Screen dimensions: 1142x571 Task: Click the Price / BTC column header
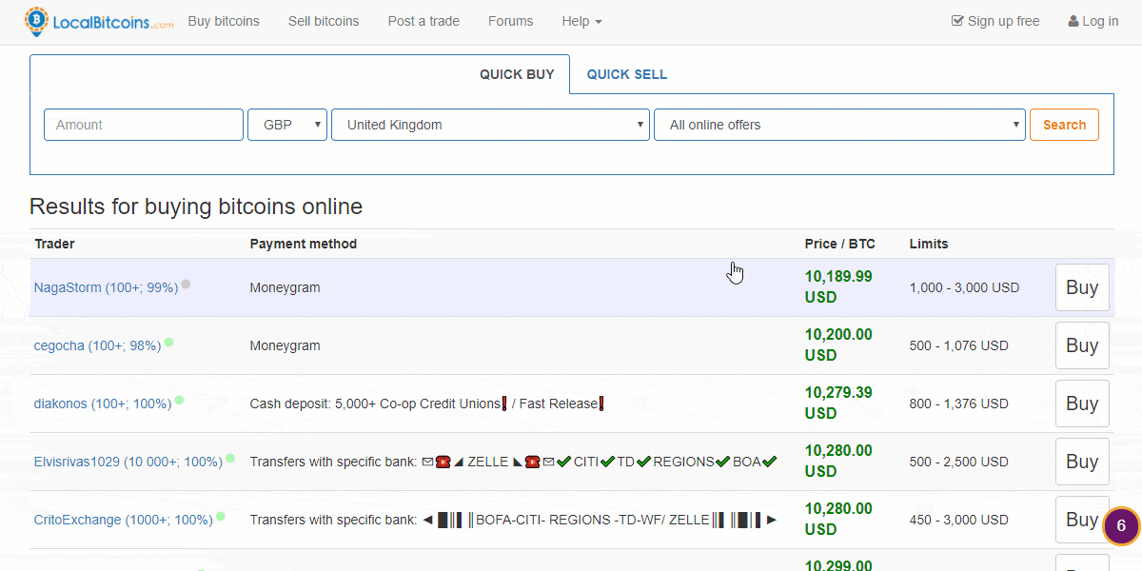point(840,244)
